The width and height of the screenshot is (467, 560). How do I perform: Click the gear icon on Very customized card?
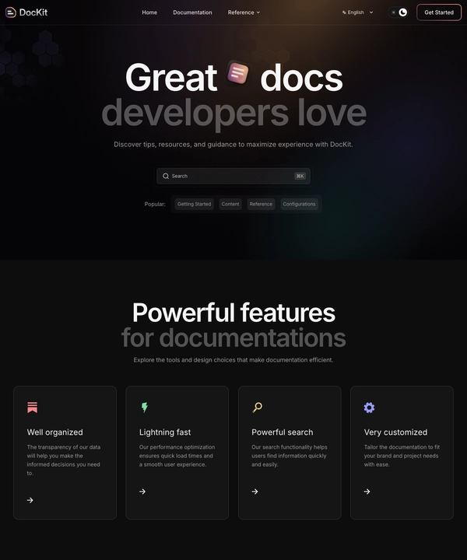coord(369,408)
